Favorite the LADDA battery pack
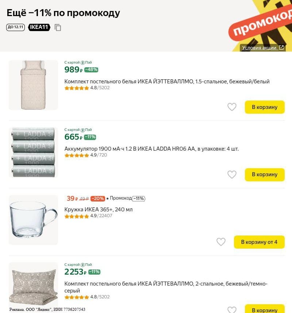This screenshot has height=313, width=292. click(x=232, y=174)
